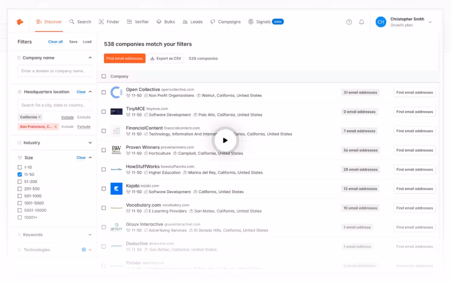Viewport: 451px width, 284px height.
Task: Expand the Keywords filter section
Action: point(90,235)
